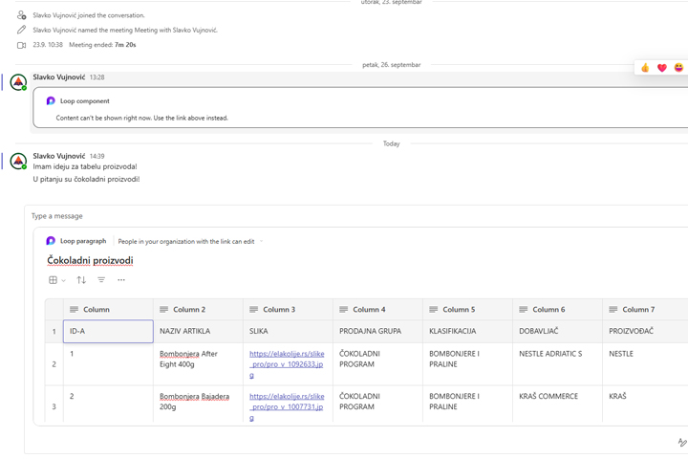The height and width of the screenshot is (459, 688).
Task: Expand the link sharing permissions dropdown
Action: [261, 242]
